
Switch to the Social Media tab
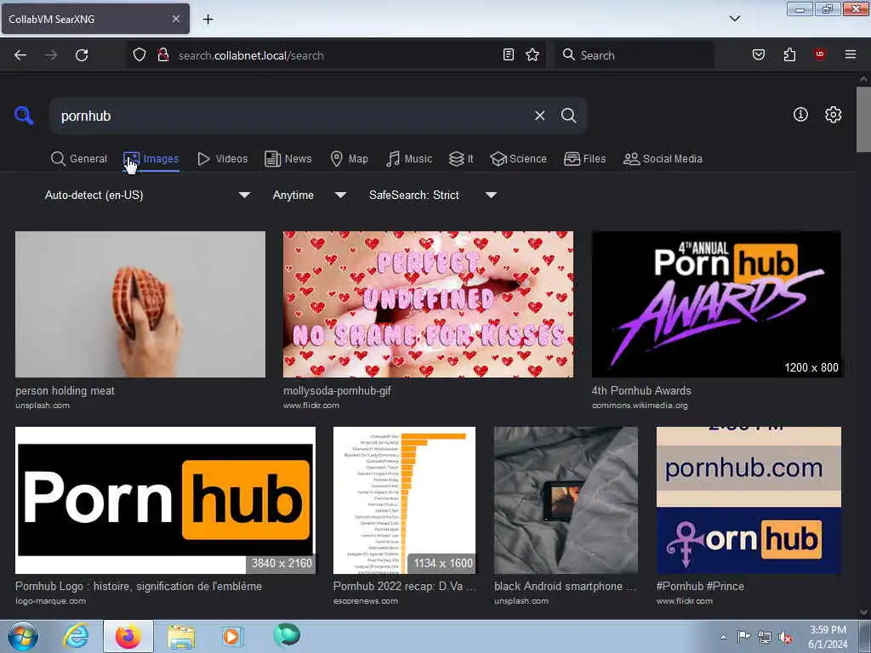pos(663,159)
